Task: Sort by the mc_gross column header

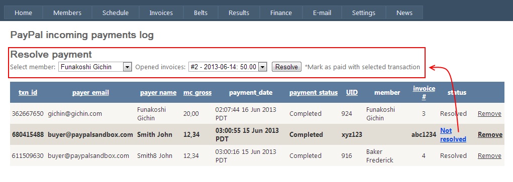Action: (x=197, y=92)
